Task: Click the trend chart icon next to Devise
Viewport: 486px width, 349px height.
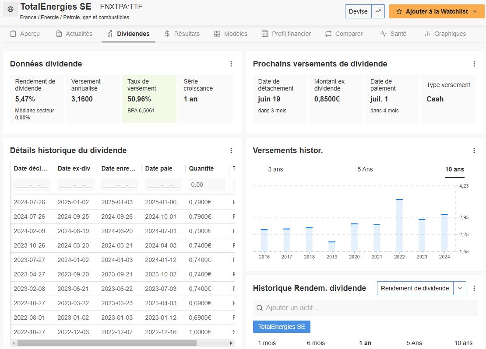Action: (378, 11)
